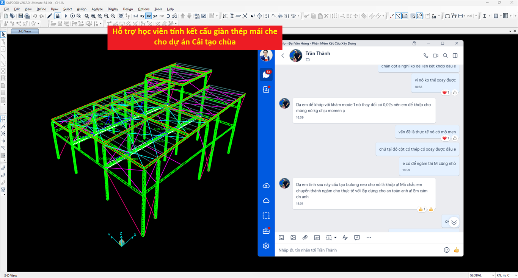
Task: Click the Save model floppy icon
Action: point(20,16)
